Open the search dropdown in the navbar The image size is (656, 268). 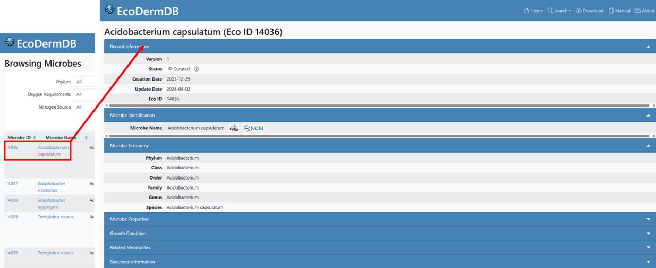(x=559, y=11)
